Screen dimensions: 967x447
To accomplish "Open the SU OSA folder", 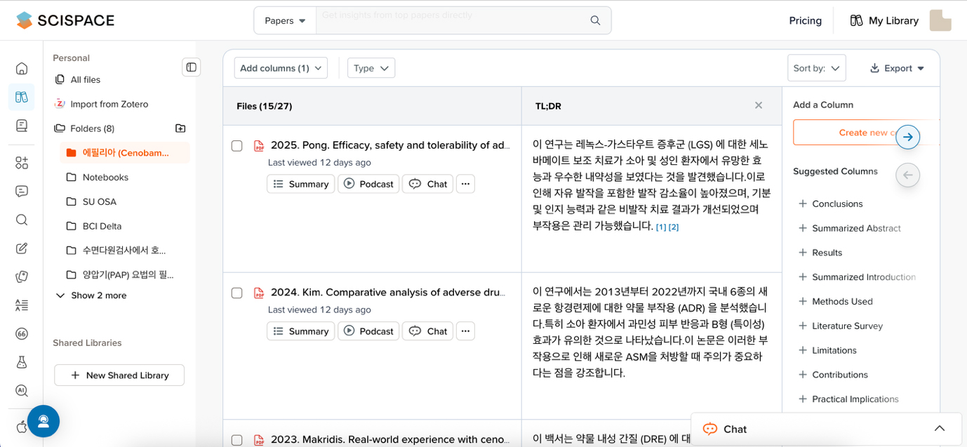I will tap(99, 201).
